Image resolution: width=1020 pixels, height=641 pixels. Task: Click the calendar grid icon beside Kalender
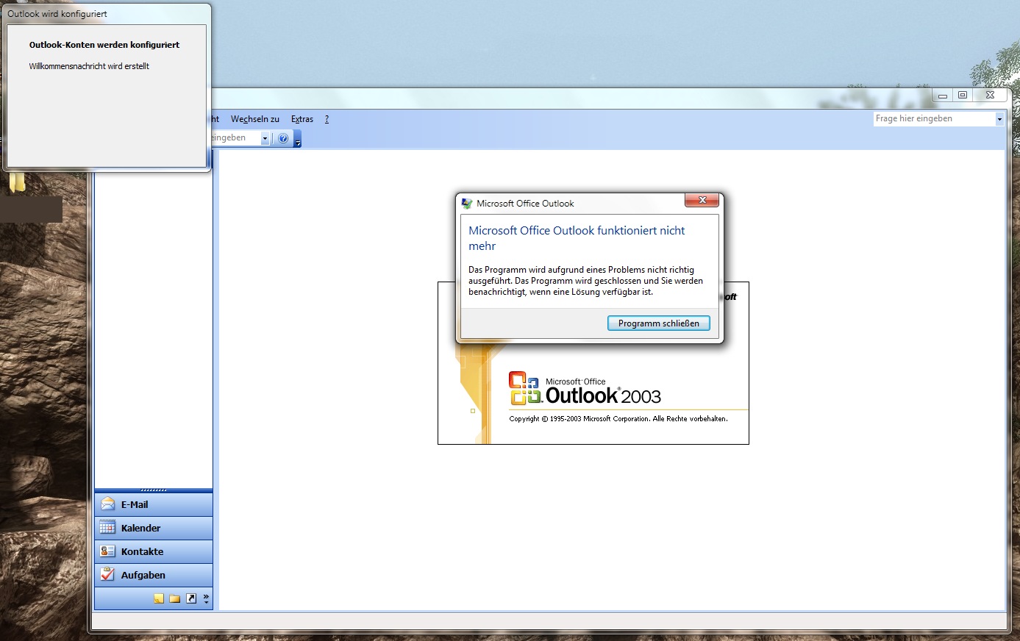pyautogui.click(x=108, y=528)
